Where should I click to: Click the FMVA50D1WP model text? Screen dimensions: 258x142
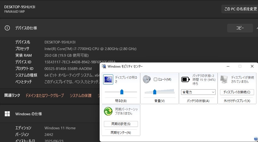[15, 12]
